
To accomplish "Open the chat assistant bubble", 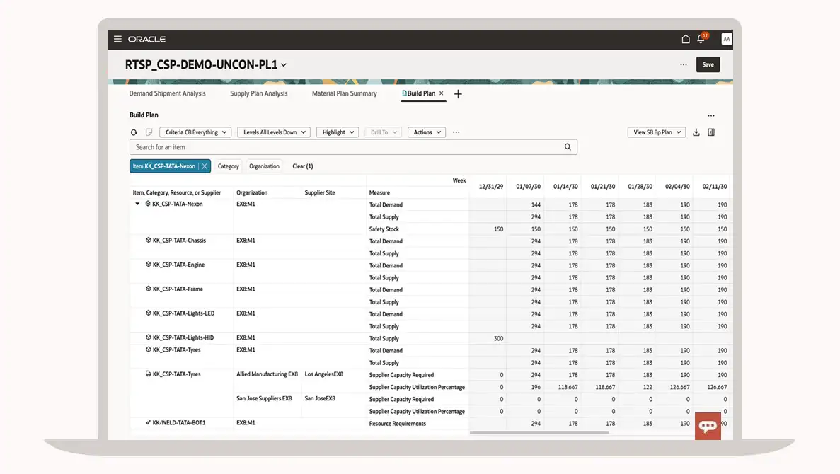I will click(x=708, y=426).
